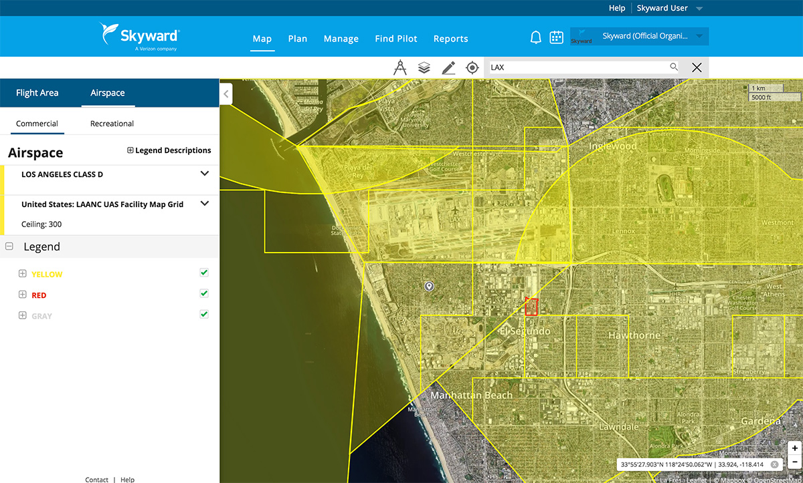The width and height of the screenshot is (803, 483).
Task: Zoom in with the map plus button
Action: tap(794, 448)
